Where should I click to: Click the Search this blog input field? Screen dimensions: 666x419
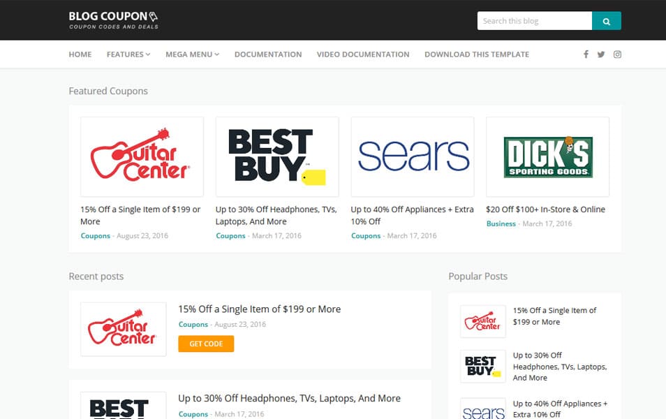pyautogui.click(x=534, y=20)
